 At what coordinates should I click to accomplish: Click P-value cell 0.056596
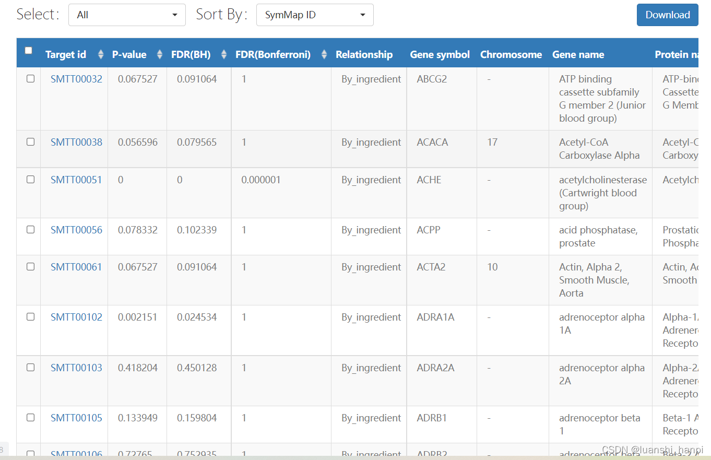point(138,142)
